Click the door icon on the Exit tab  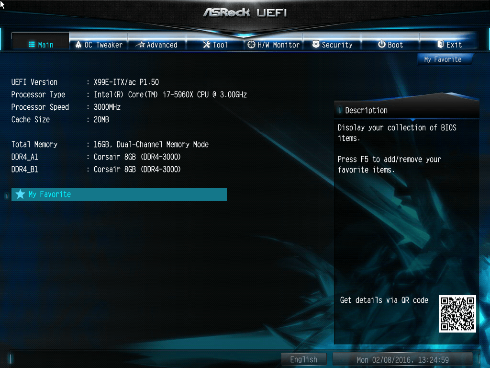440,45
